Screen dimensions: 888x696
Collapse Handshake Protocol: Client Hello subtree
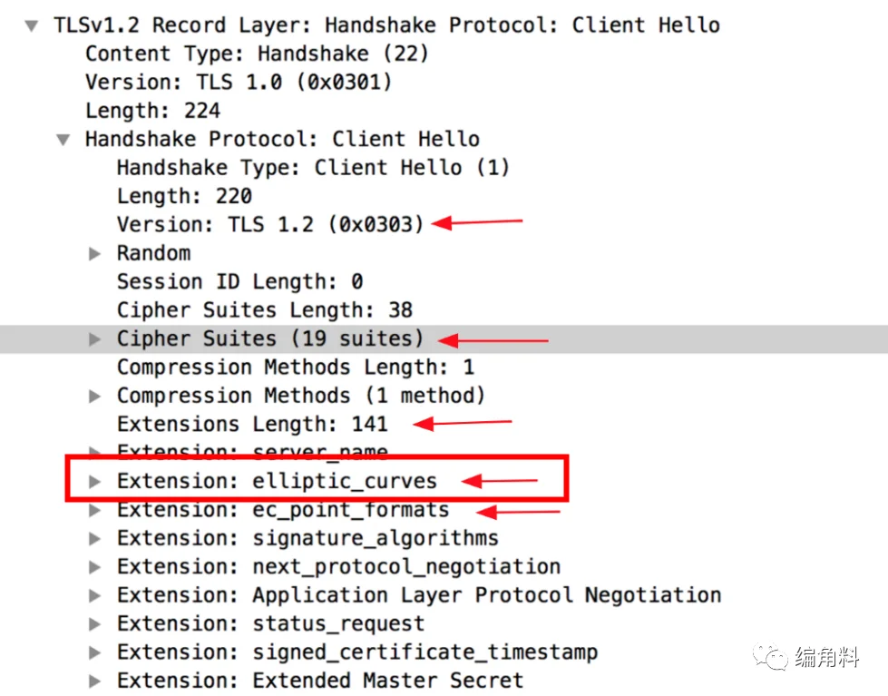tap(63, 140)
